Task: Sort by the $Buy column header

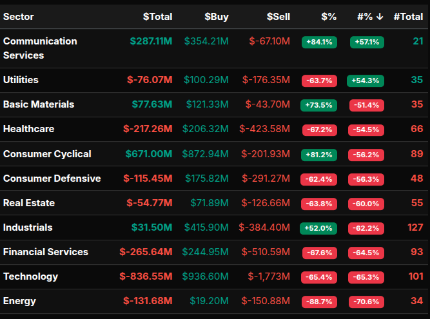Action: [216, 17]
